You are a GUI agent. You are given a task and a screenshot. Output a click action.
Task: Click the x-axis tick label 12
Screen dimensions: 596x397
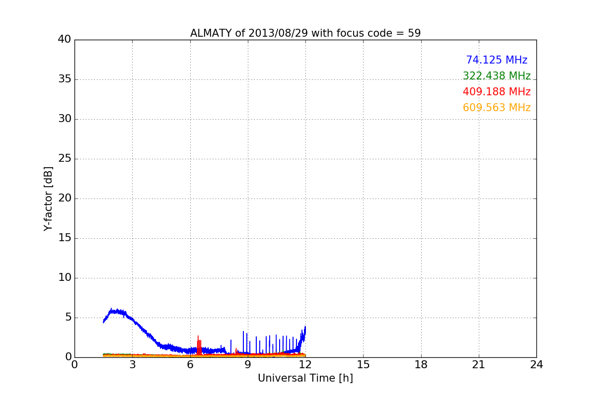pos(305,365)
